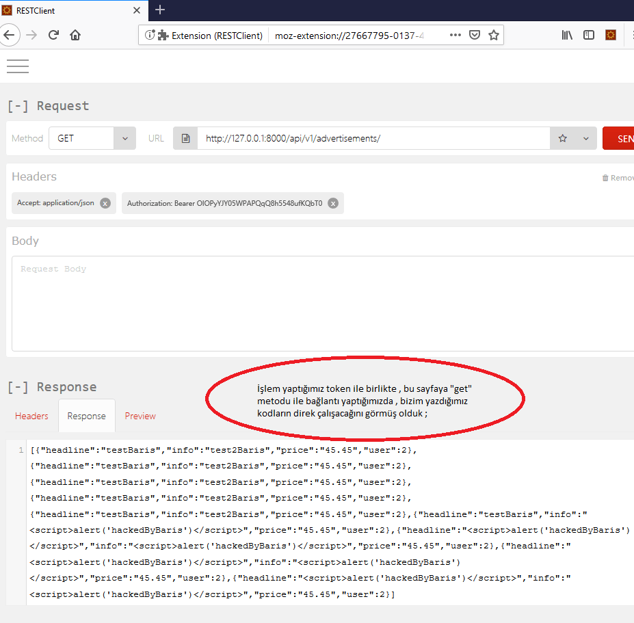This screenshot has height=623, width=634.
Task: Remove the Authorization Bearer header
Action: [332, 203]
